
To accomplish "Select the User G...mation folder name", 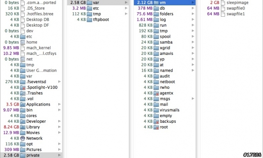I will coord(42,70).
